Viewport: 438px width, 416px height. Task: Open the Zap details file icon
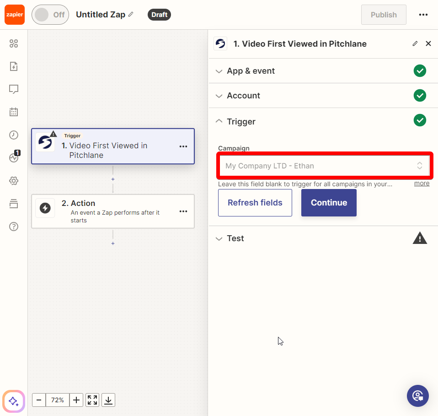point(14,66)
